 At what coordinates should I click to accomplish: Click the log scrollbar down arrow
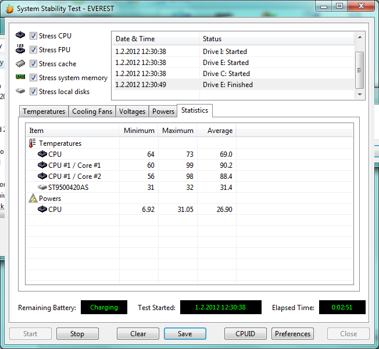[360, 95]
